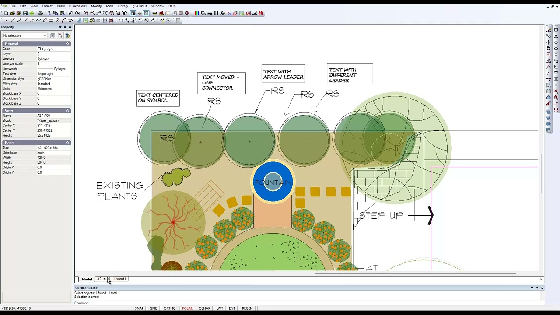The width and height of the screenshot is (560, 315).
Task: Select the Trim tool in right toolbar
Action: [549, 73]
